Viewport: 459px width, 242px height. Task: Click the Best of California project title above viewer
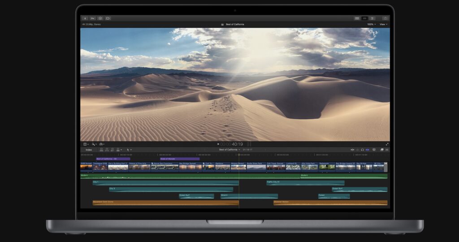[x=235, y=24]
